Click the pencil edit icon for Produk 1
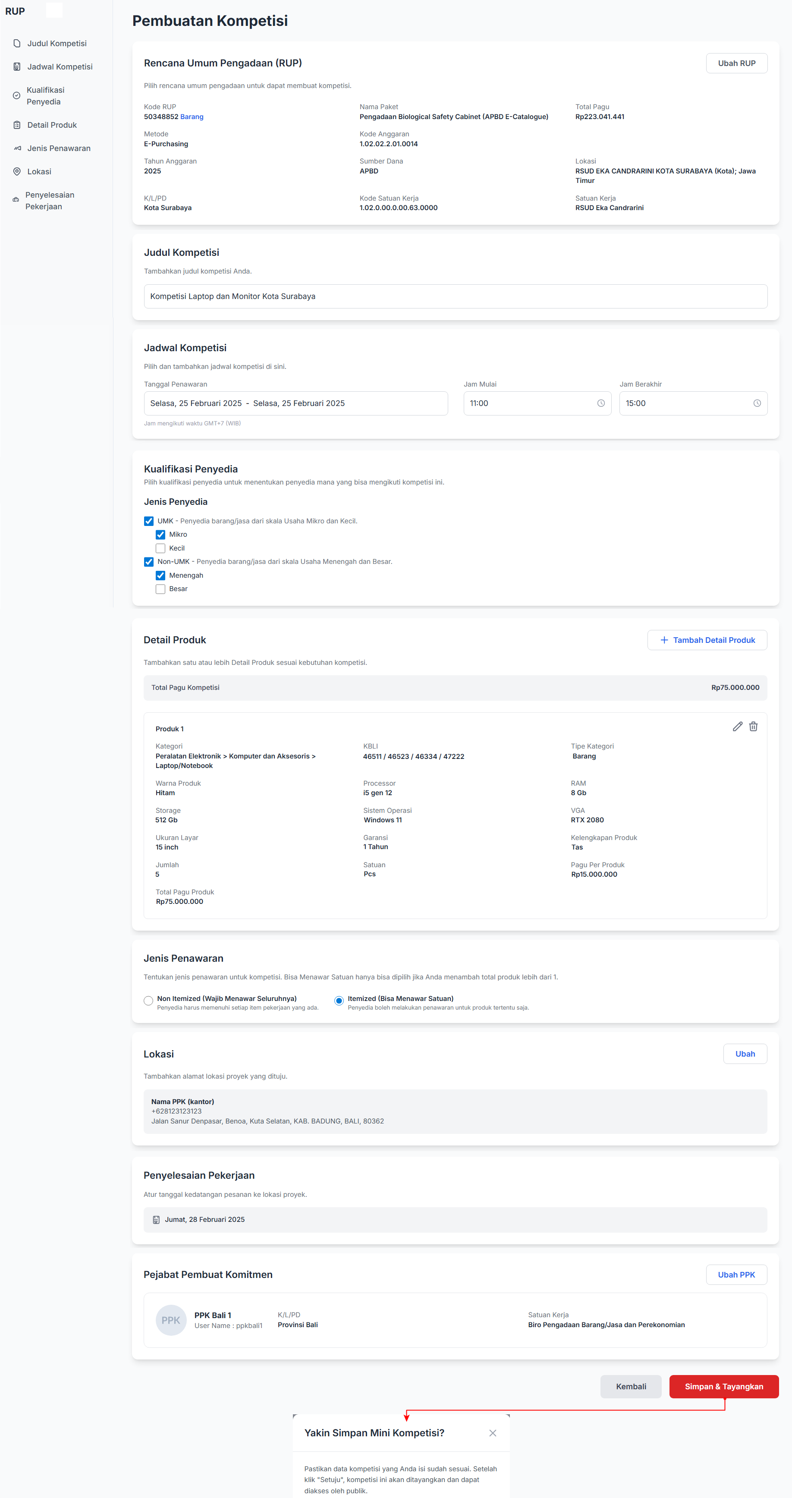Screen dimensions: 792x1498 (x=737, y=726)
